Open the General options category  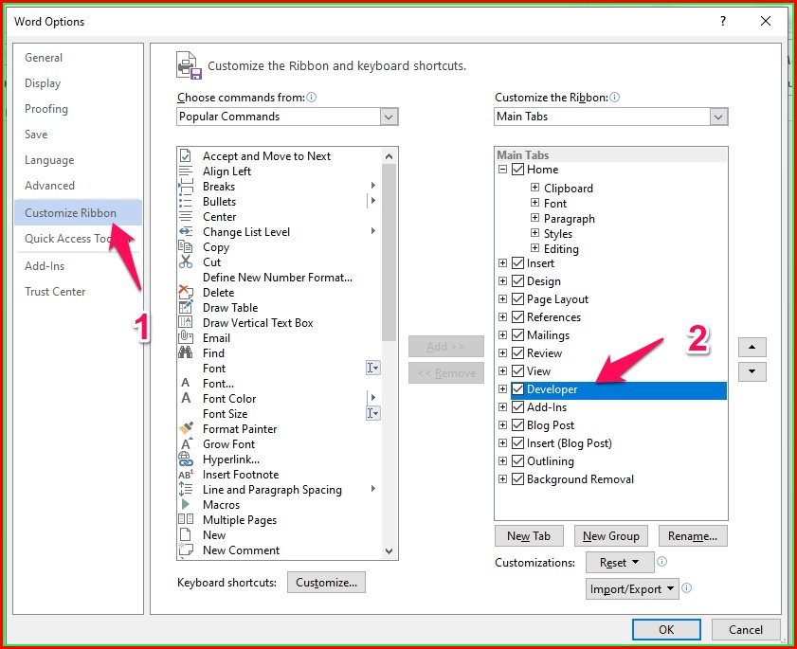pyautogui.click(x=44, y=58)
